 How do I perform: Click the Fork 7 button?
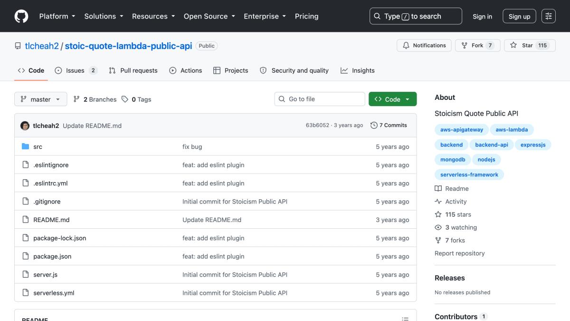(478, 46)
